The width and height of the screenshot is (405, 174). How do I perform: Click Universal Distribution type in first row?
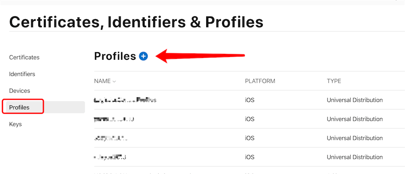point(355,100)
